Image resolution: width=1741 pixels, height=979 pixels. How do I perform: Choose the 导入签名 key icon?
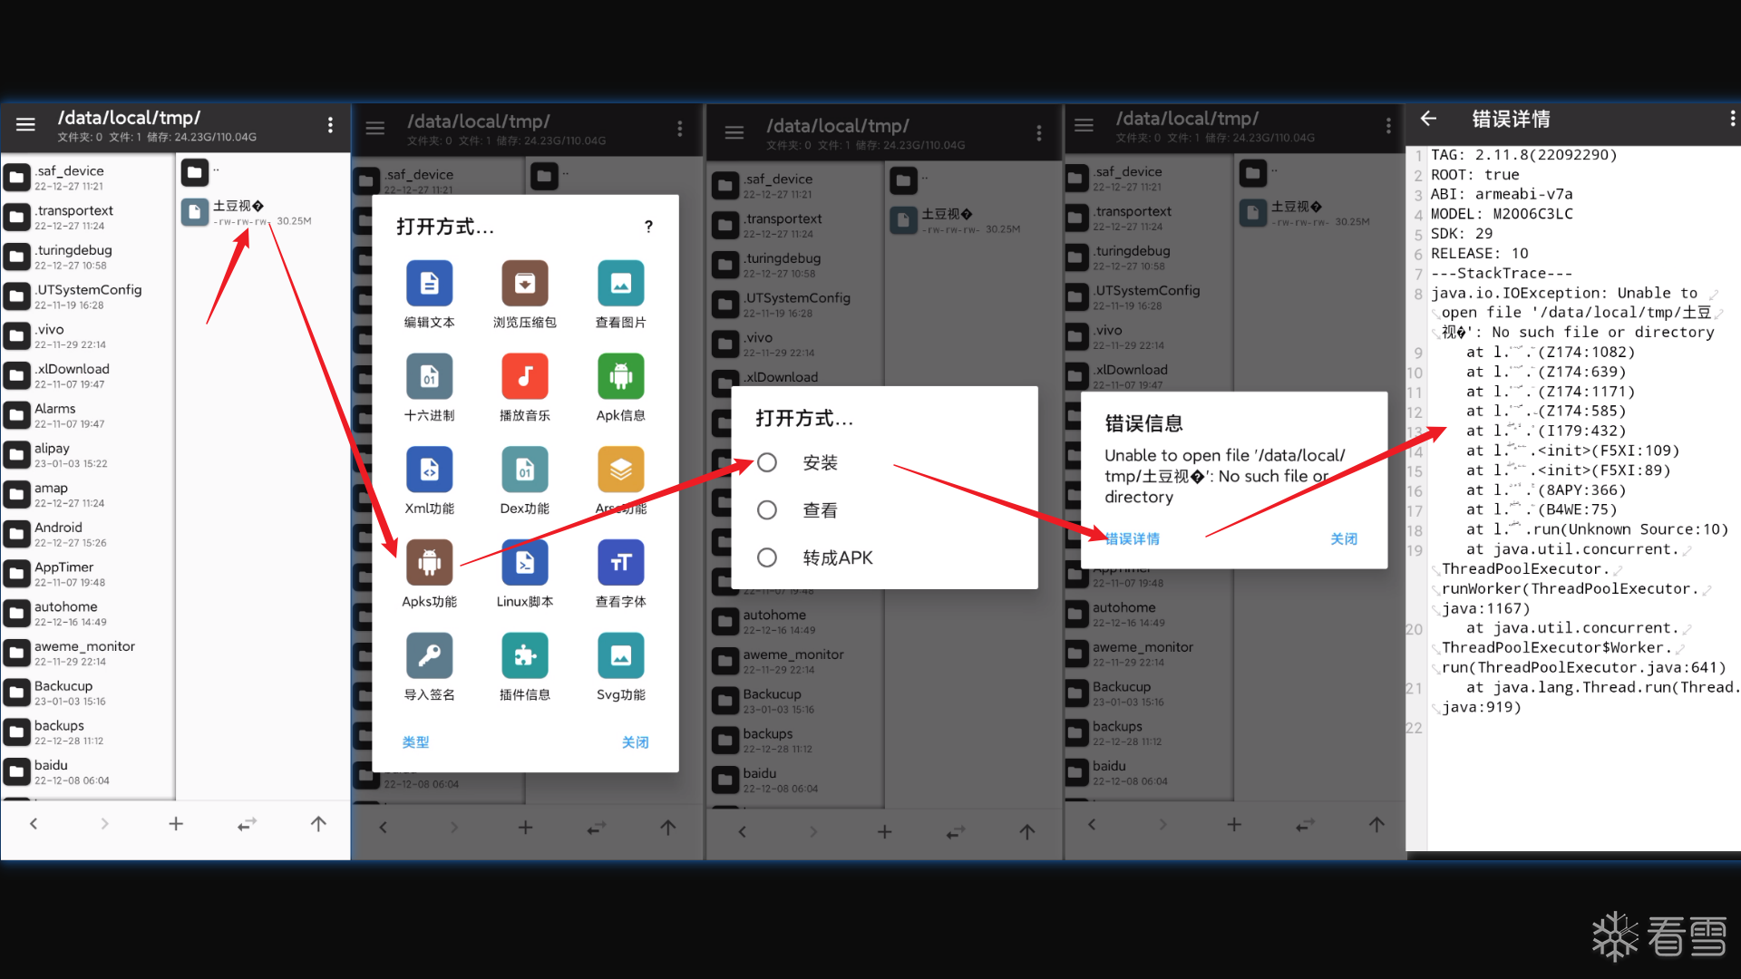429,656
